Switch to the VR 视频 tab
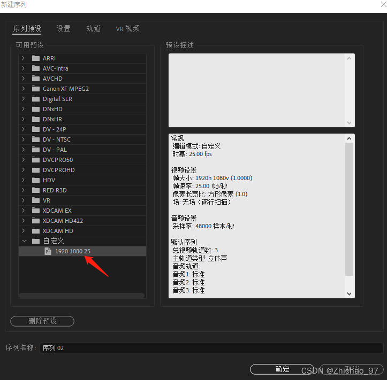The image size is (387, 380). tap(127, 28)
